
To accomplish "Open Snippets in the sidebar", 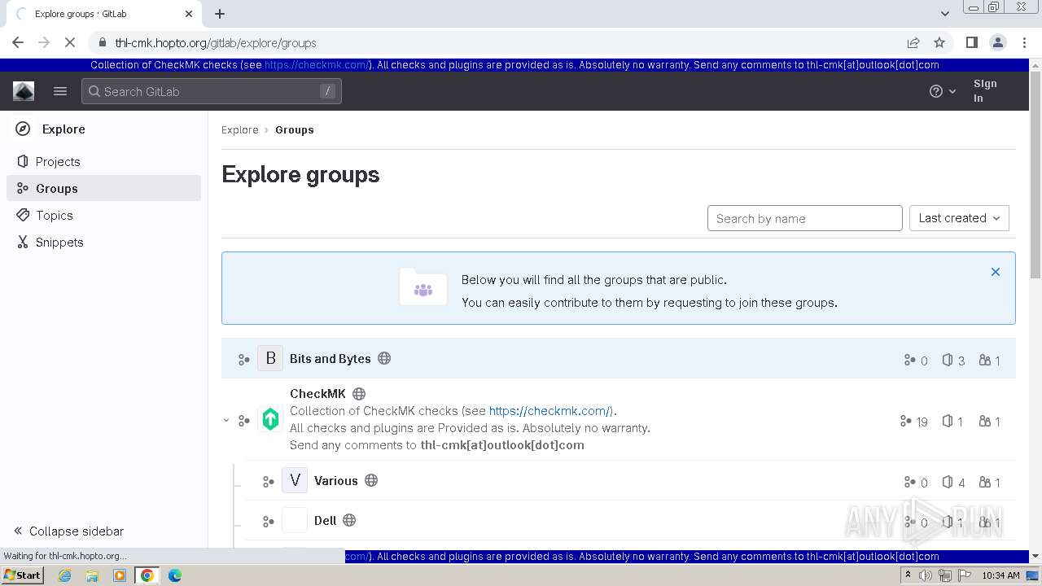I will pos(104,242).
